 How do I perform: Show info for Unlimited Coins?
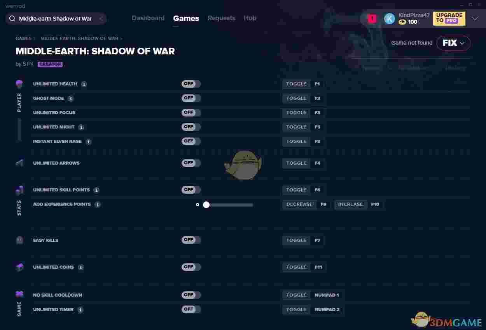point(80,267)
